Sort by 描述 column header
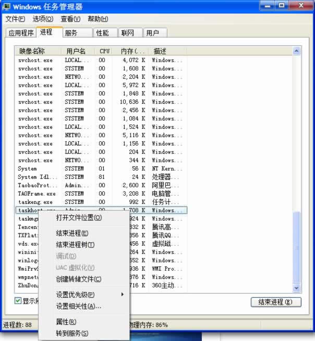This screenshot has height=341, width=315. tap(167, 51)
